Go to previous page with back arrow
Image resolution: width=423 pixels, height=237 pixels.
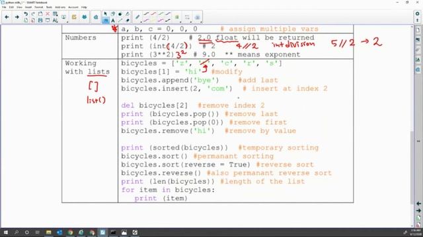(7, 17)
